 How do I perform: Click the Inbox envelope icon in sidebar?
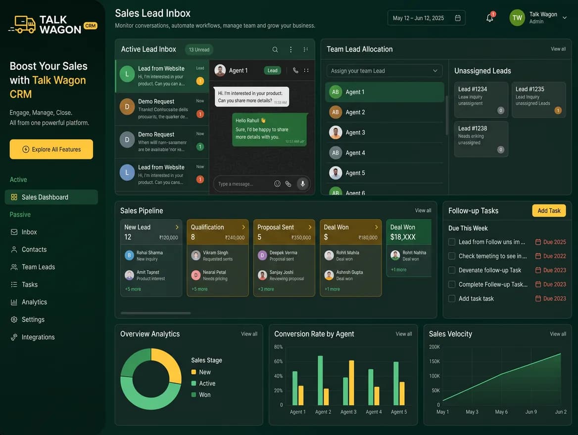14,232
